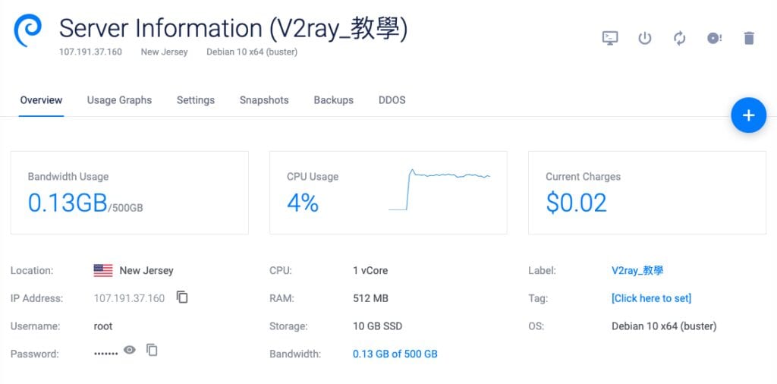Copy the IP address with copy icon
Image resolution: width=777 pixels, height=384 pixels.
[182, 297]
